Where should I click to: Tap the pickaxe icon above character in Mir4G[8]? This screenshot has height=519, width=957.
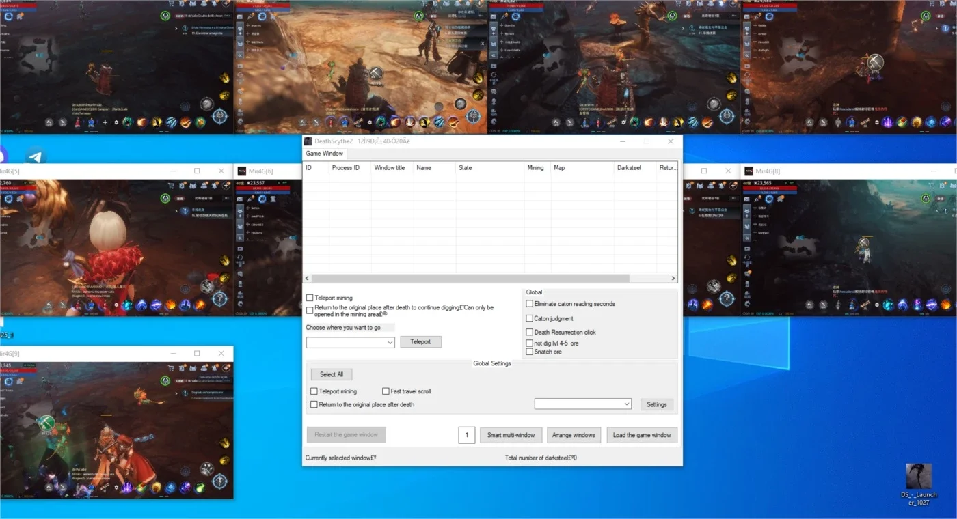(x=863, y=242)
